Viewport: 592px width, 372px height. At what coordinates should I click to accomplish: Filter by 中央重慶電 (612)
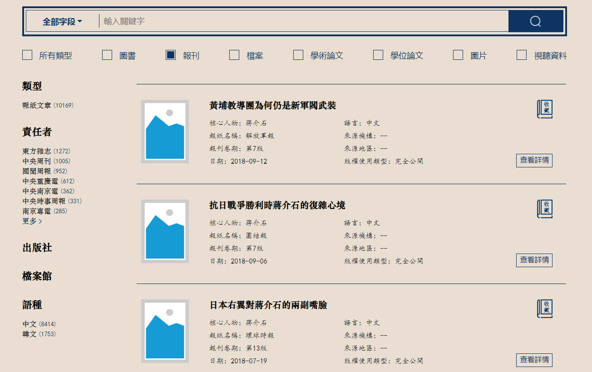[x=48, y=181]
